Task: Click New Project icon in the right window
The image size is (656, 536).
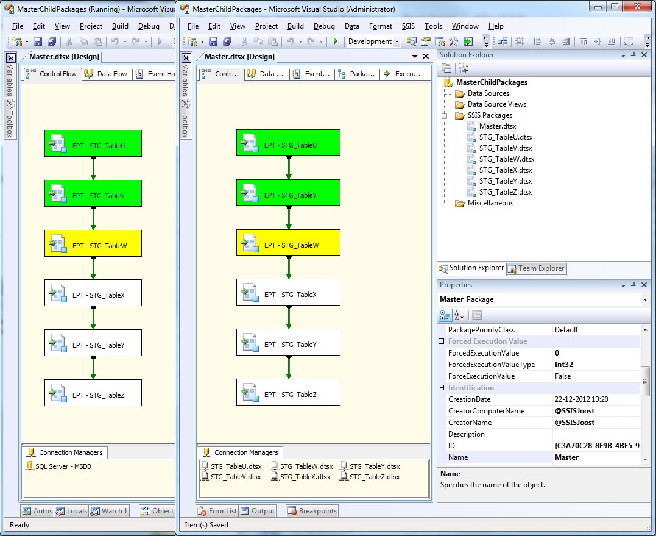Action: [x=192, y=41]
